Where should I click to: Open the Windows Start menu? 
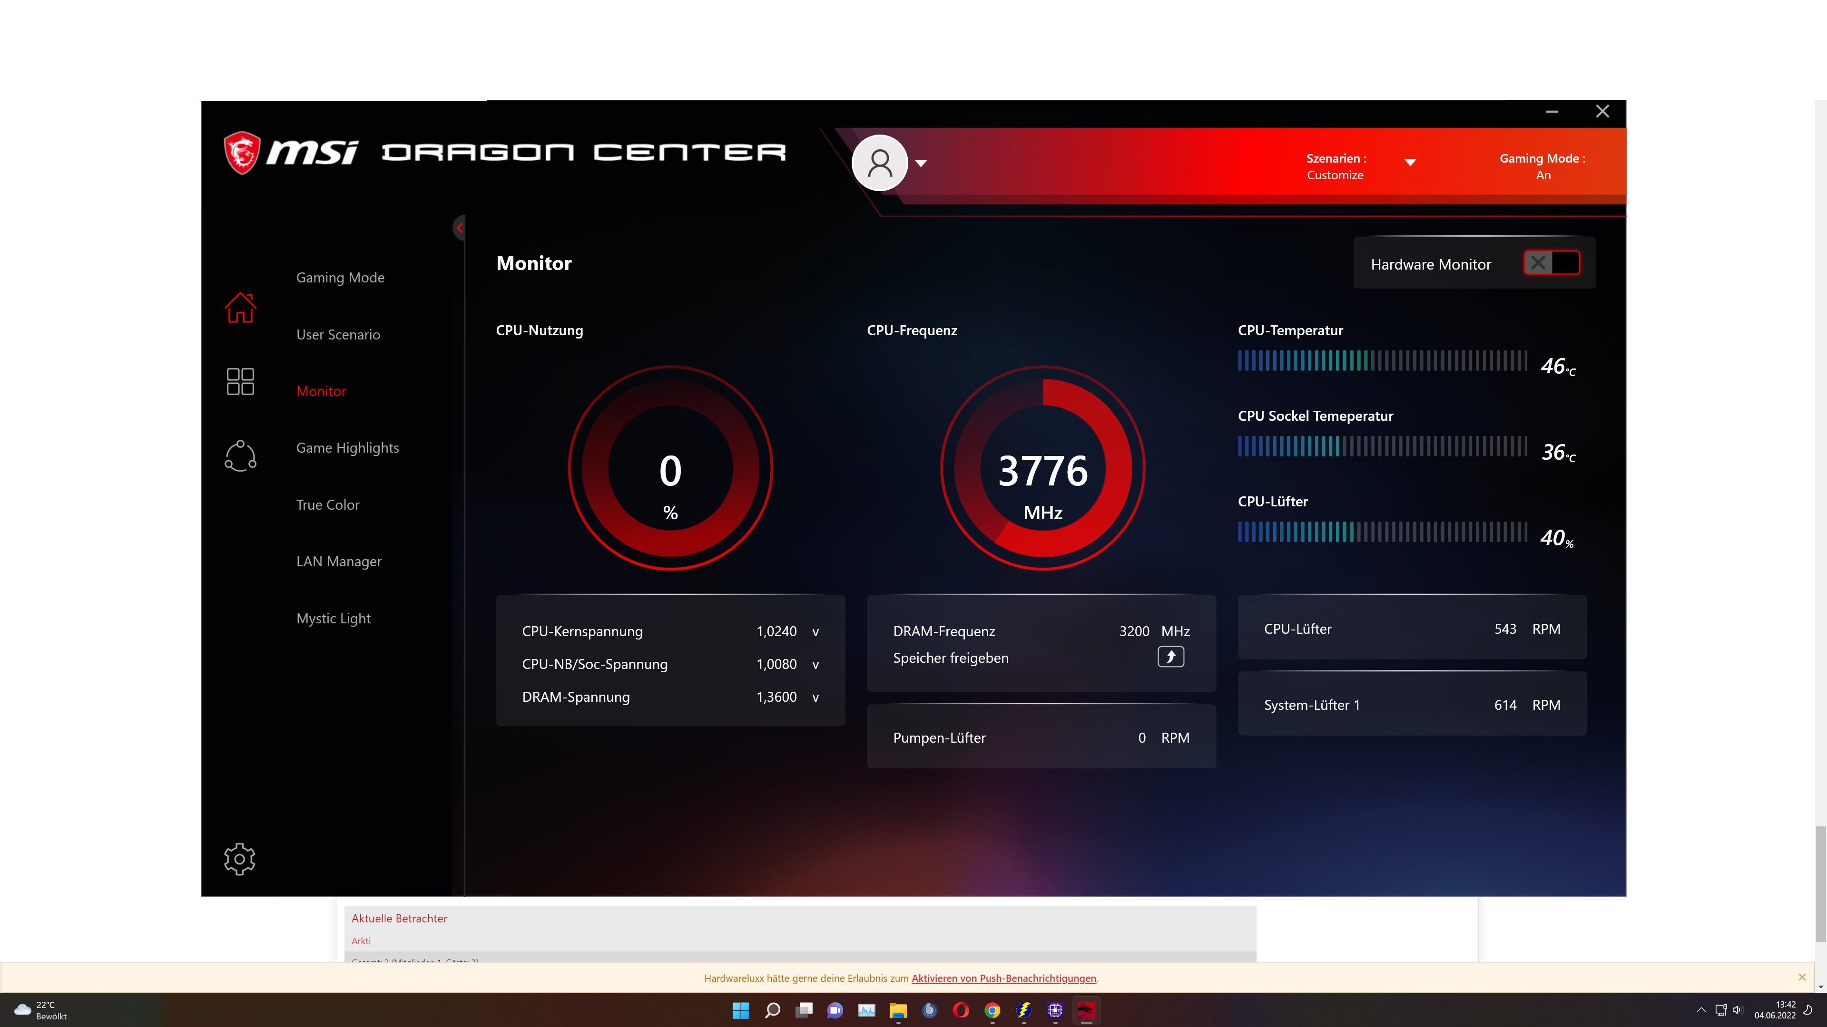pos(740,1010)
